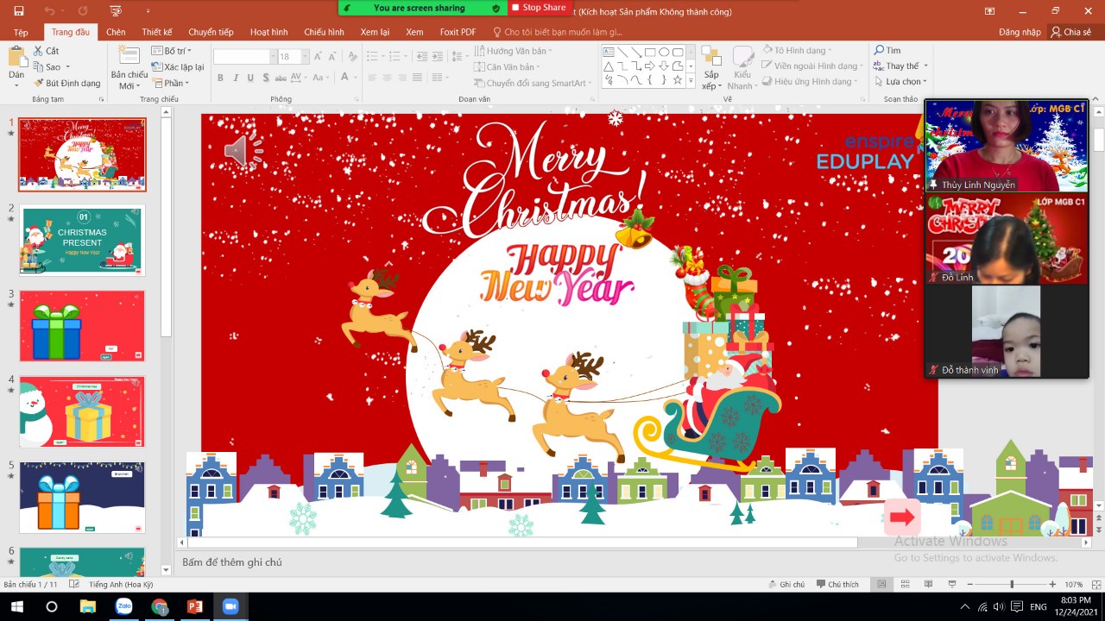Viewport: 1105px width, 621px height.
Task: Open the Chiếu hình slideshow tab
Action: pos(324,32)
